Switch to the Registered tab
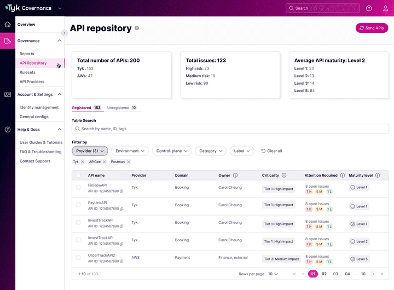394x290 pixels. pyautogui.click(x=86, y=108)
